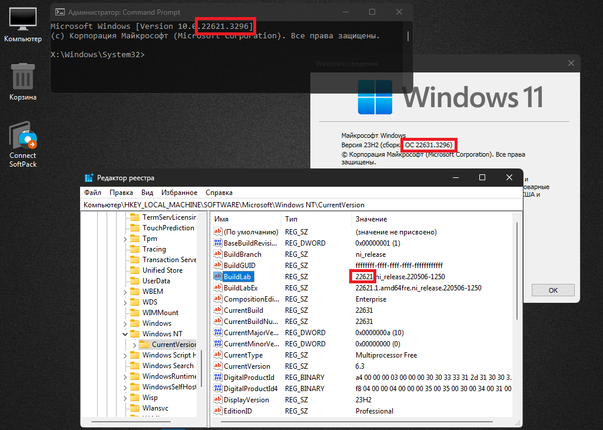Click the icon next to (По умолчанию) value
The image size is (603, 430).
tap(218, 231)
